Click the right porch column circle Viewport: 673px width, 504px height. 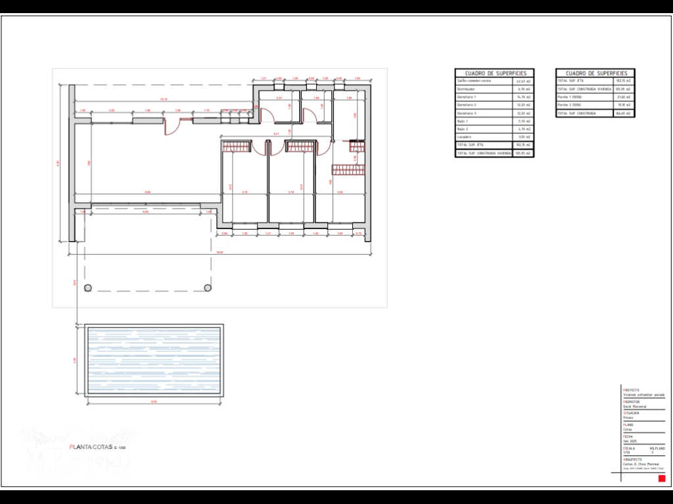click(x=208, y=287)
